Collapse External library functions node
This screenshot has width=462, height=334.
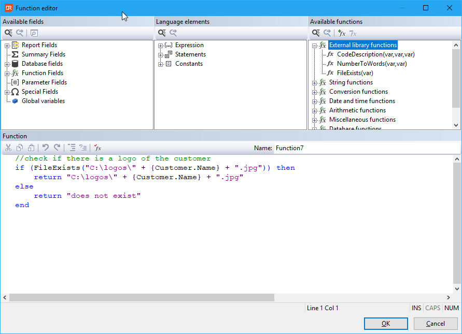click(x=314, y=46)
